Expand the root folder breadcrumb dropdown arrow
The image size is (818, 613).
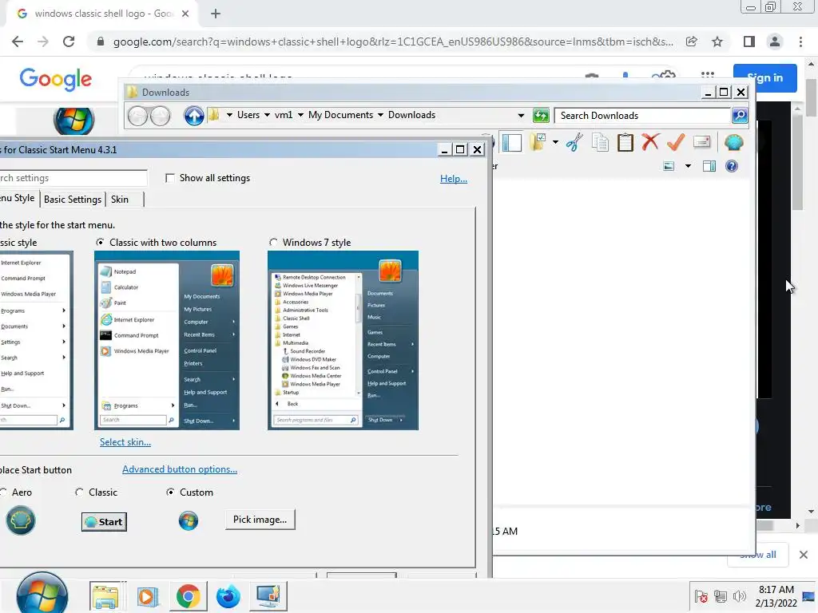229,115
